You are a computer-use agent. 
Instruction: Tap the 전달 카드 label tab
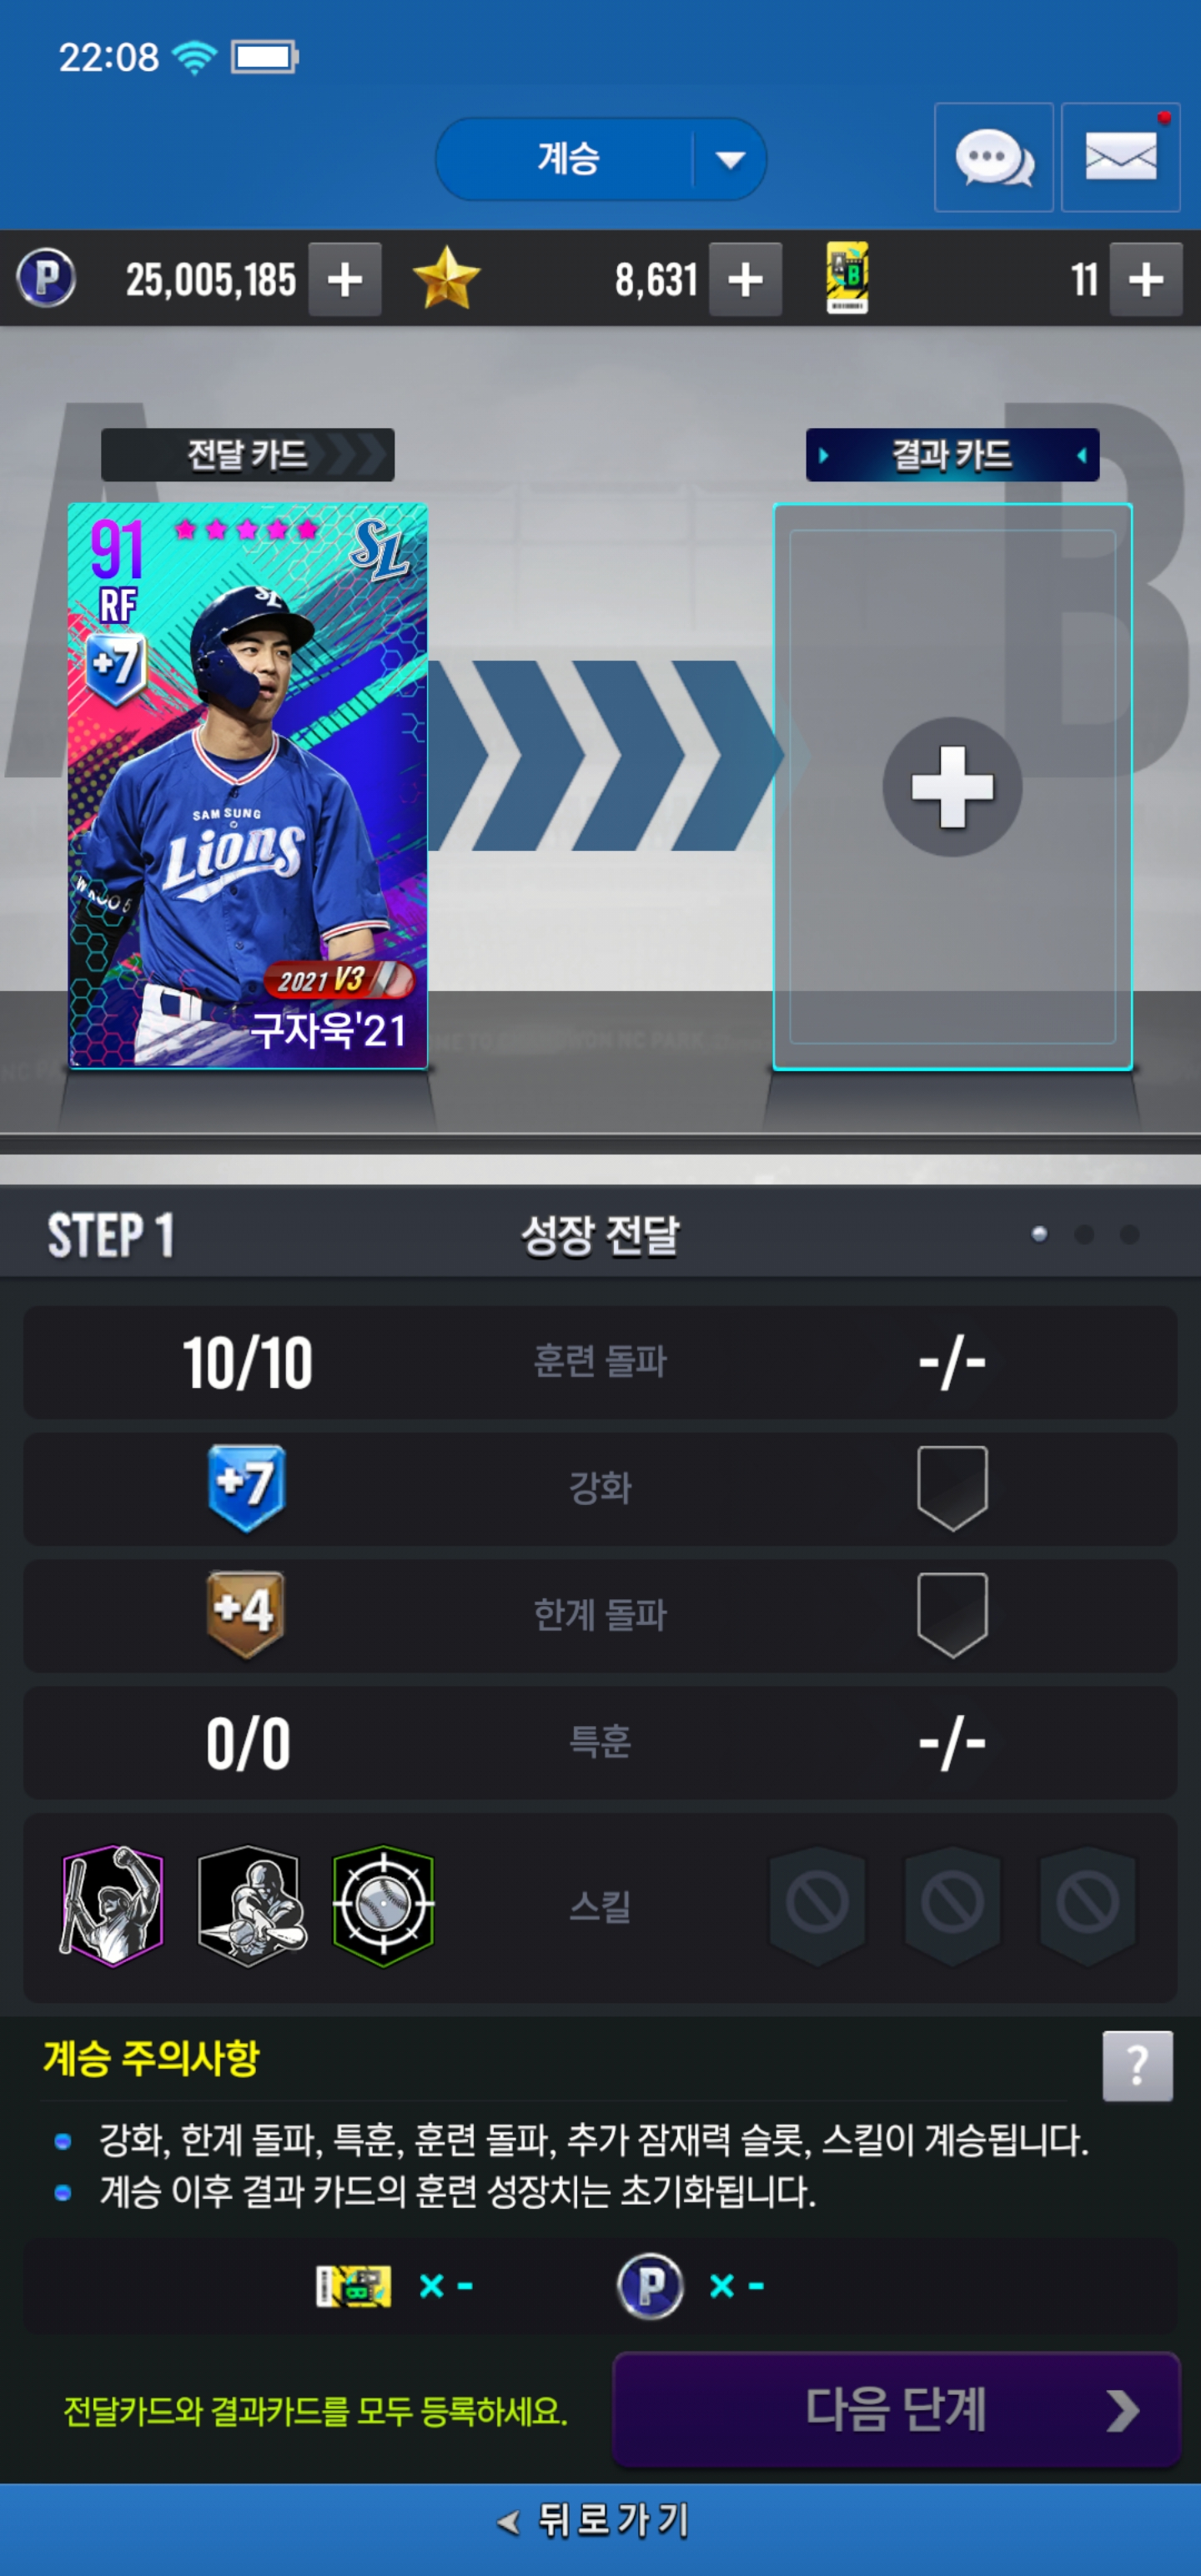248,455
